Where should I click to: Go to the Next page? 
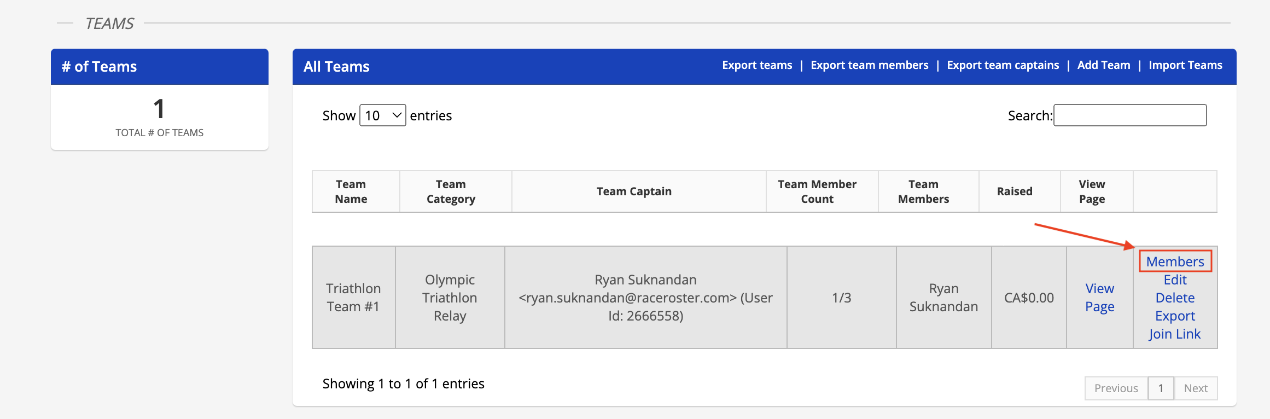coord(1196,388)
